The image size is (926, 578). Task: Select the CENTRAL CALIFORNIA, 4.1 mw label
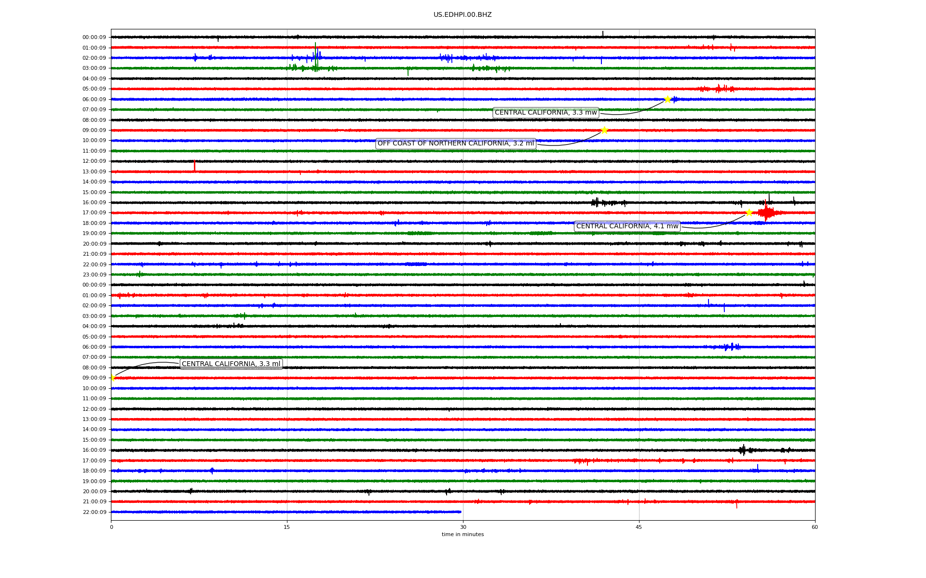point(627,226)
